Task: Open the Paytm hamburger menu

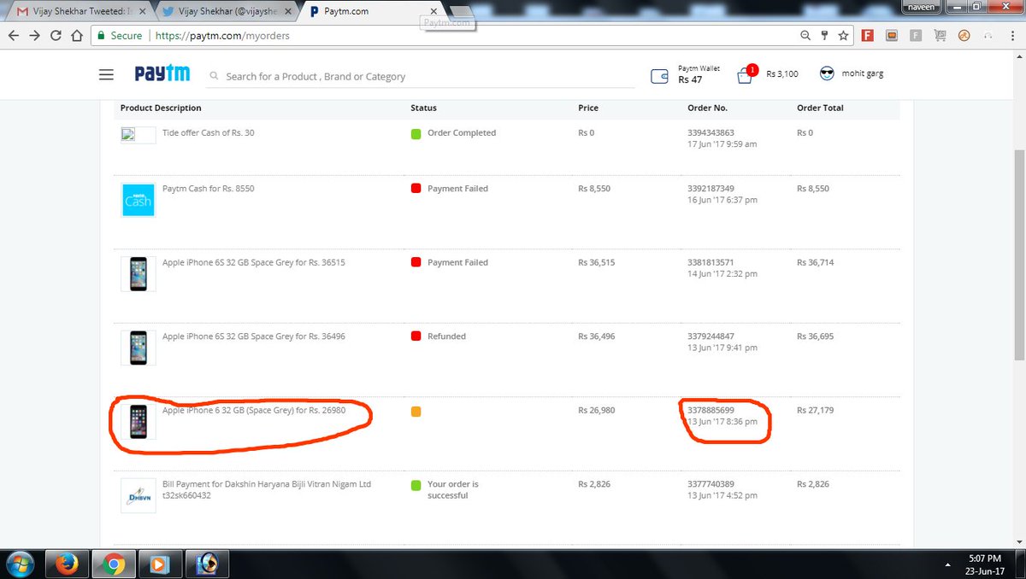Action: pyautogui.click(x=106, y=75)
